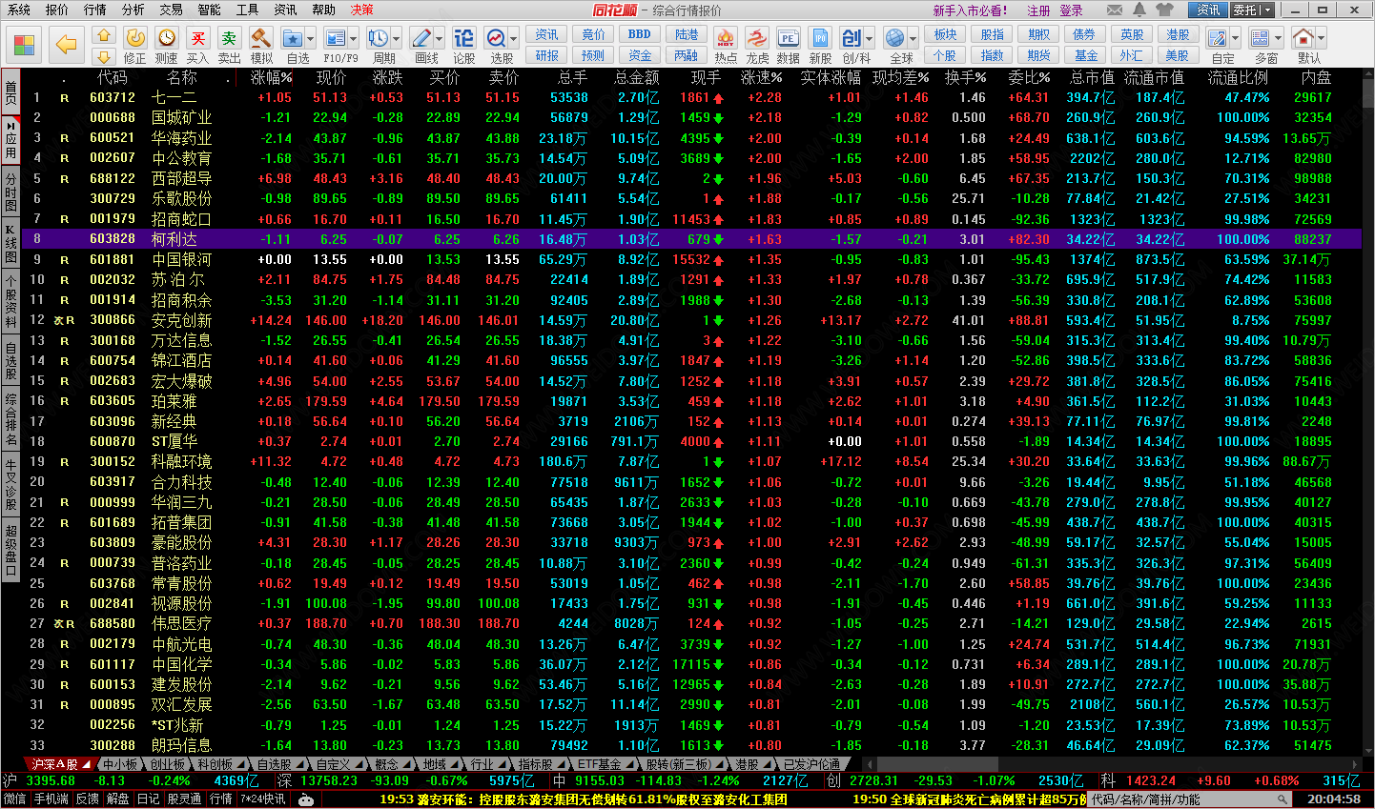The height and width of the screenshot is (809, 1375).
Task: Expand the dropdown arrow beside 自选
Action: (312, 39)
